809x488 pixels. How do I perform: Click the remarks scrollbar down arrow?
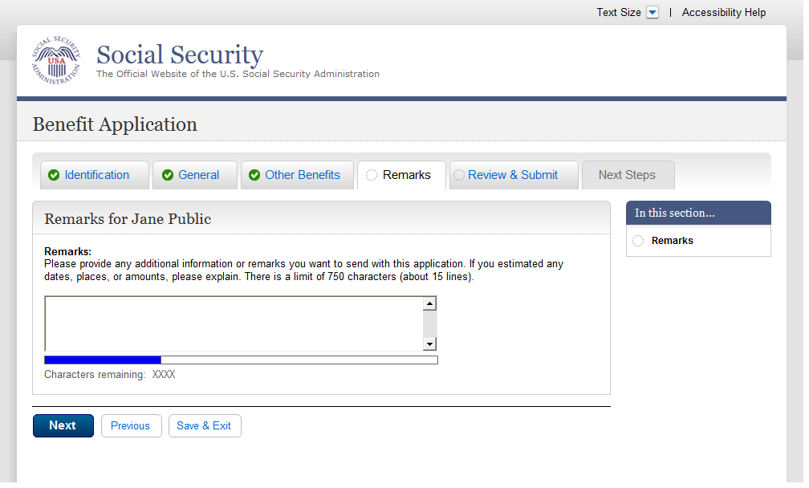click(x=429, y=344)
